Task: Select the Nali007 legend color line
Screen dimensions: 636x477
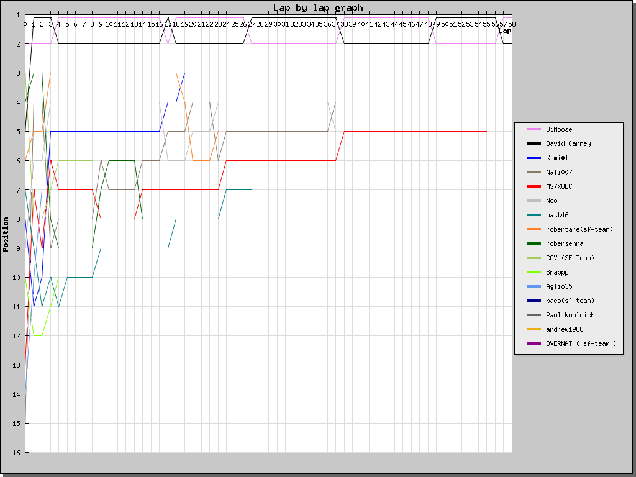Action: point(534,172)
